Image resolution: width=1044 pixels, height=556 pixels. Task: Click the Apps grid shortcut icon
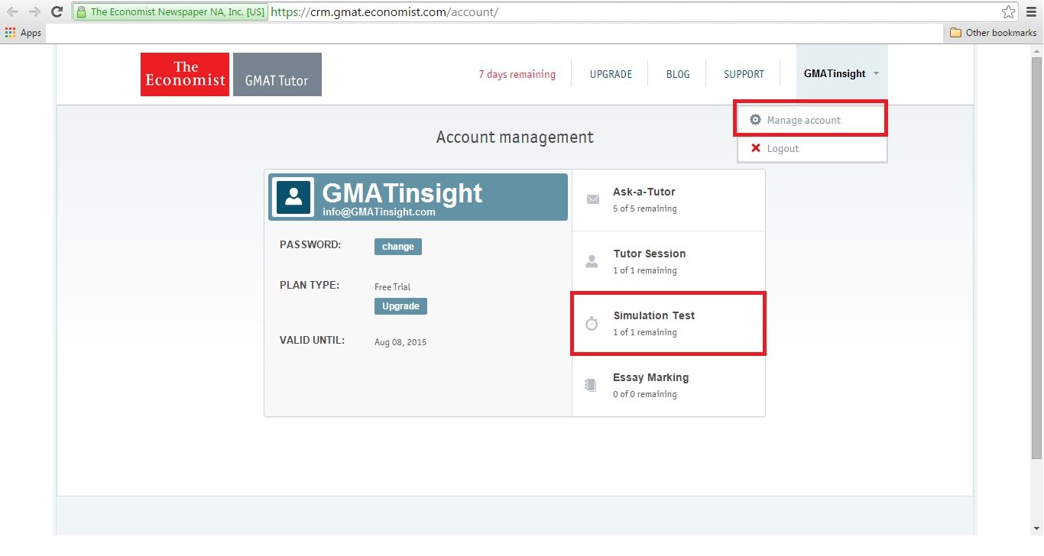click(x=11, y=33)
